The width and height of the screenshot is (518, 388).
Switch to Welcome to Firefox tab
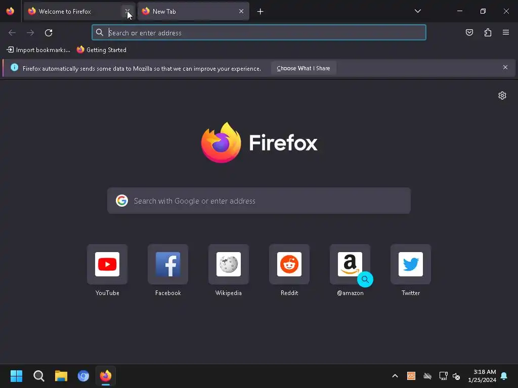coord(79,11)
